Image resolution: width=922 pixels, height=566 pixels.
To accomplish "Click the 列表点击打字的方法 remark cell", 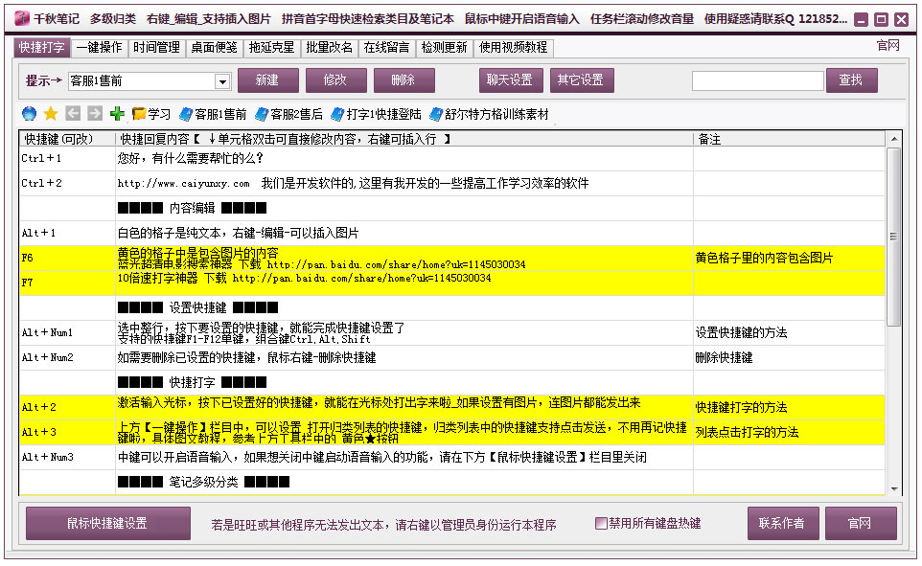I will [x=789, y=432].
